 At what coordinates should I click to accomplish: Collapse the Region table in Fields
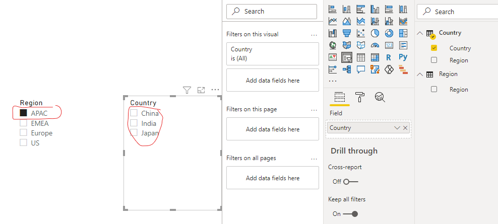point(420,74)
